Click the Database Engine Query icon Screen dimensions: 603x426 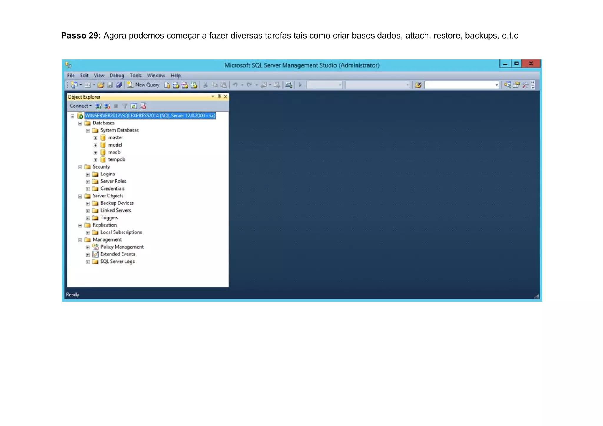coord(167,85)
